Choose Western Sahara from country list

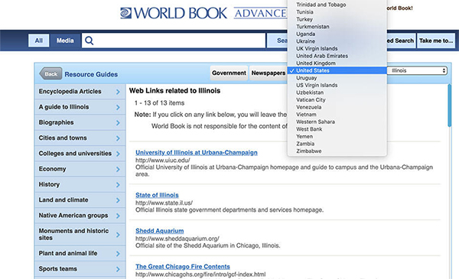point(337,122)
